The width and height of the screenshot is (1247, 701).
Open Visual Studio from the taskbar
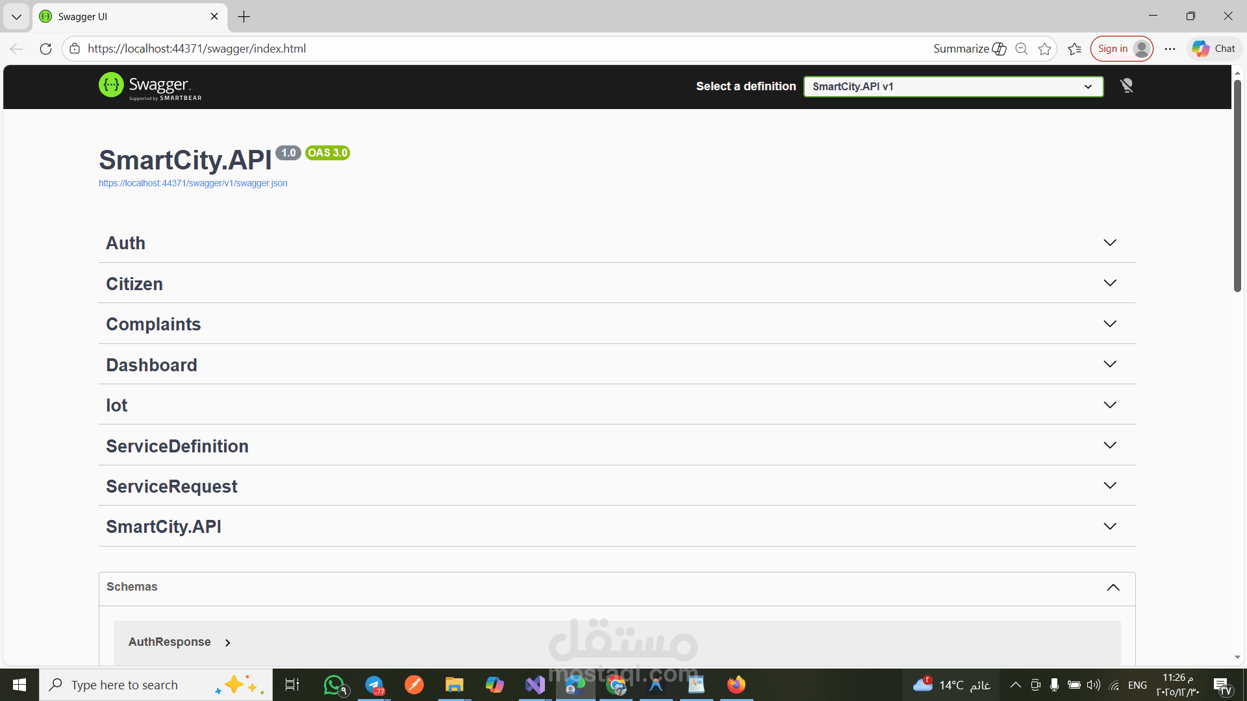535,685
